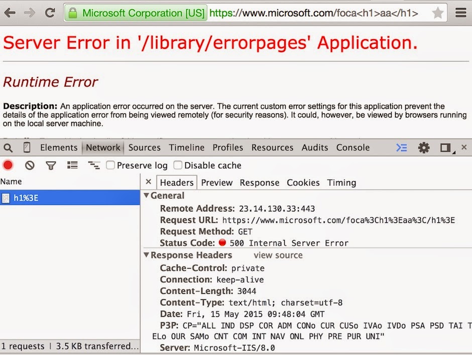Click the browser back arrow
Viewport: 472px width, 355px height.
click(10, 13)
